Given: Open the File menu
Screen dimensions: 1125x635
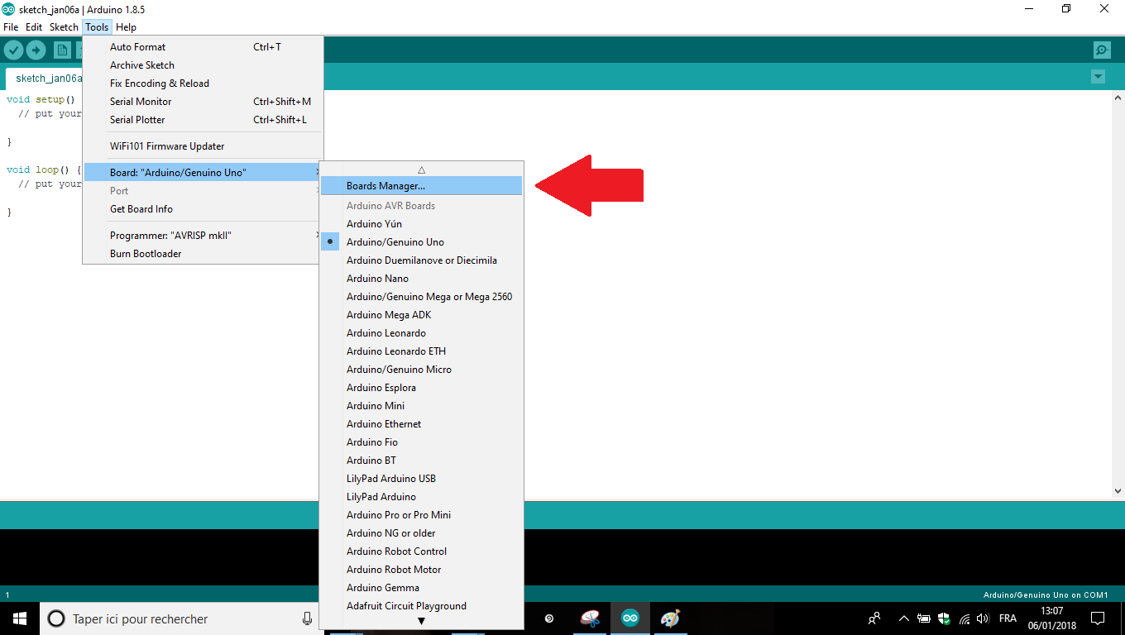Looking at the screenshot, I should pyautogui.click(x=11, y=27).
